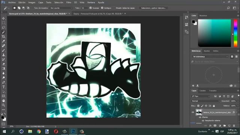Click the Add to selection mode icon
This screenshot has width=240, height=135.
[19, 8]
